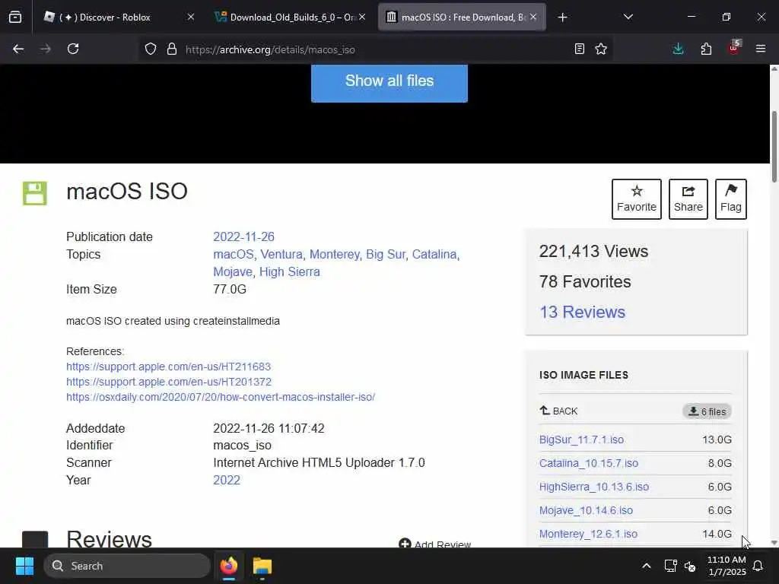Image resolution: width=779 pixels, height=584 pixels.
Task: Open the Ventura topic link
Action: coord(281,254)
